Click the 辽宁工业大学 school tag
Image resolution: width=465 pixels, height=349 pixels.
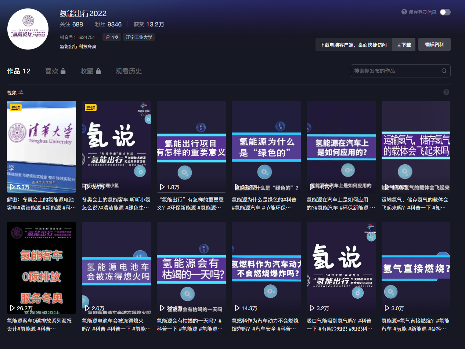139,37
